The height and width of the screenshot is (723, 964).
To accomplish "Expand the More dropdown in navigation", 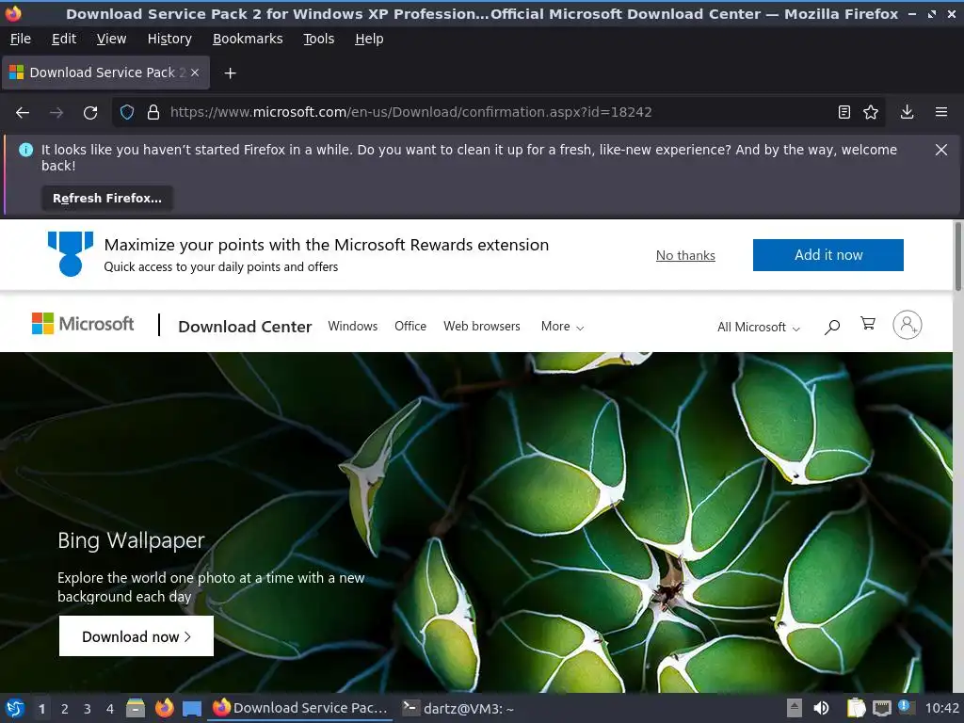I will pyautogui.click(x=562, y=327).
